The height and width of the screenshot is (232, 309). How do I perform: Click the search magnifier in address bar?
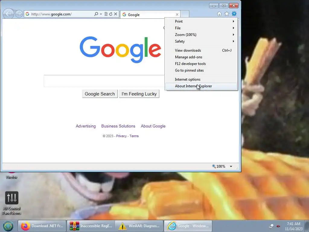point(96,14)
